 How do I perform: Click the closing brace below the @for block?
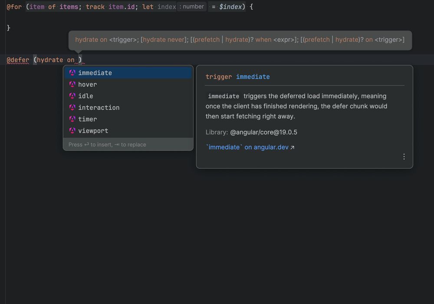[x=9, y=28]
